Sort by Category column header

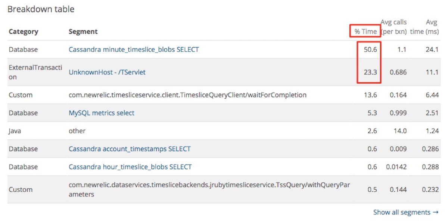tap(24, 31)
